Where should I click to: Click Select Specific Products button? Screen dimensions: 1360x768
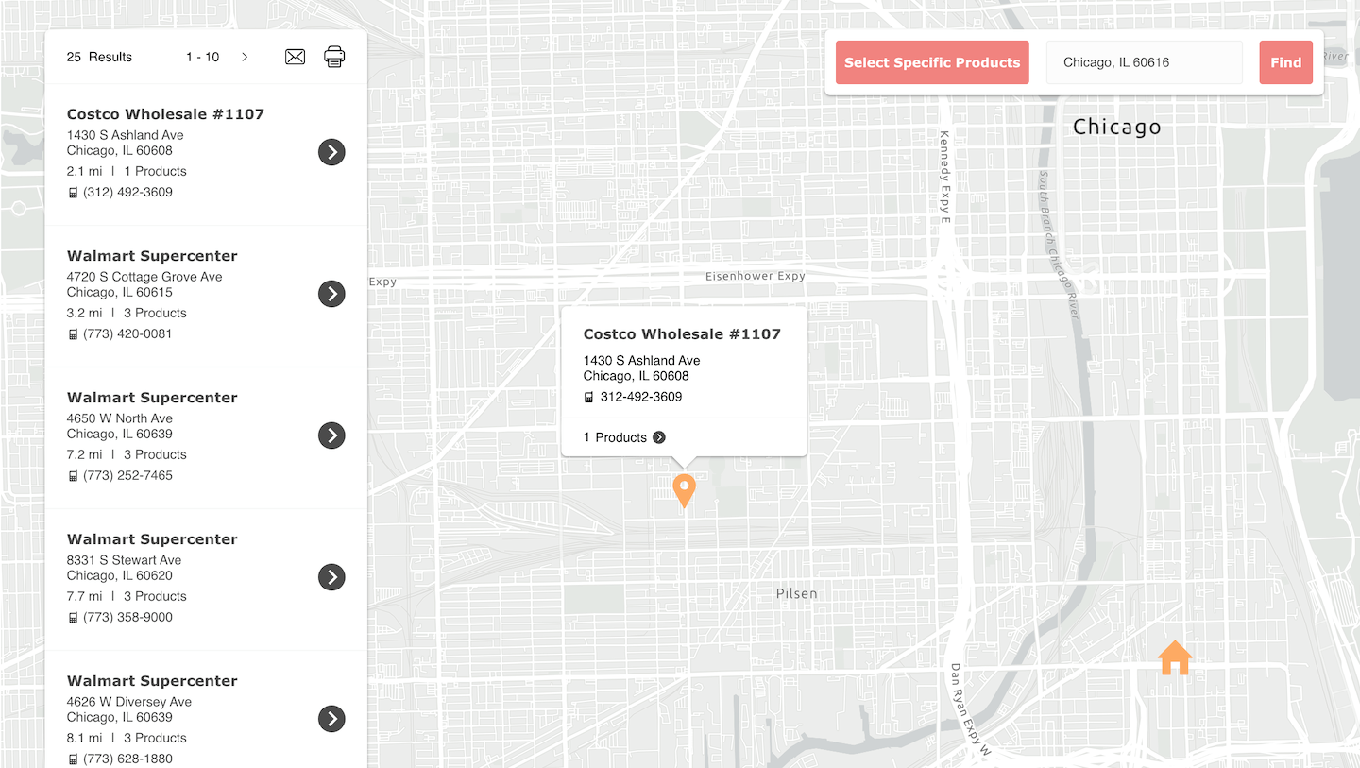(932, 62)
